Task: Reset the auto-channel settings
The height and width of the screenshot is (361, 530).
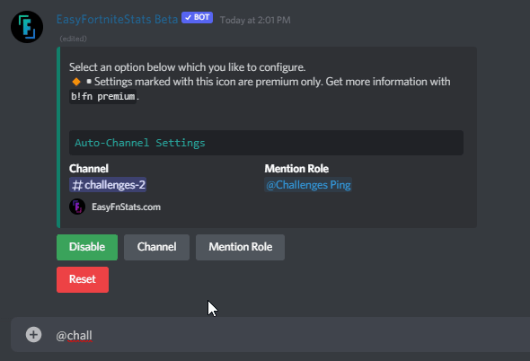Action: coord(83,279)
